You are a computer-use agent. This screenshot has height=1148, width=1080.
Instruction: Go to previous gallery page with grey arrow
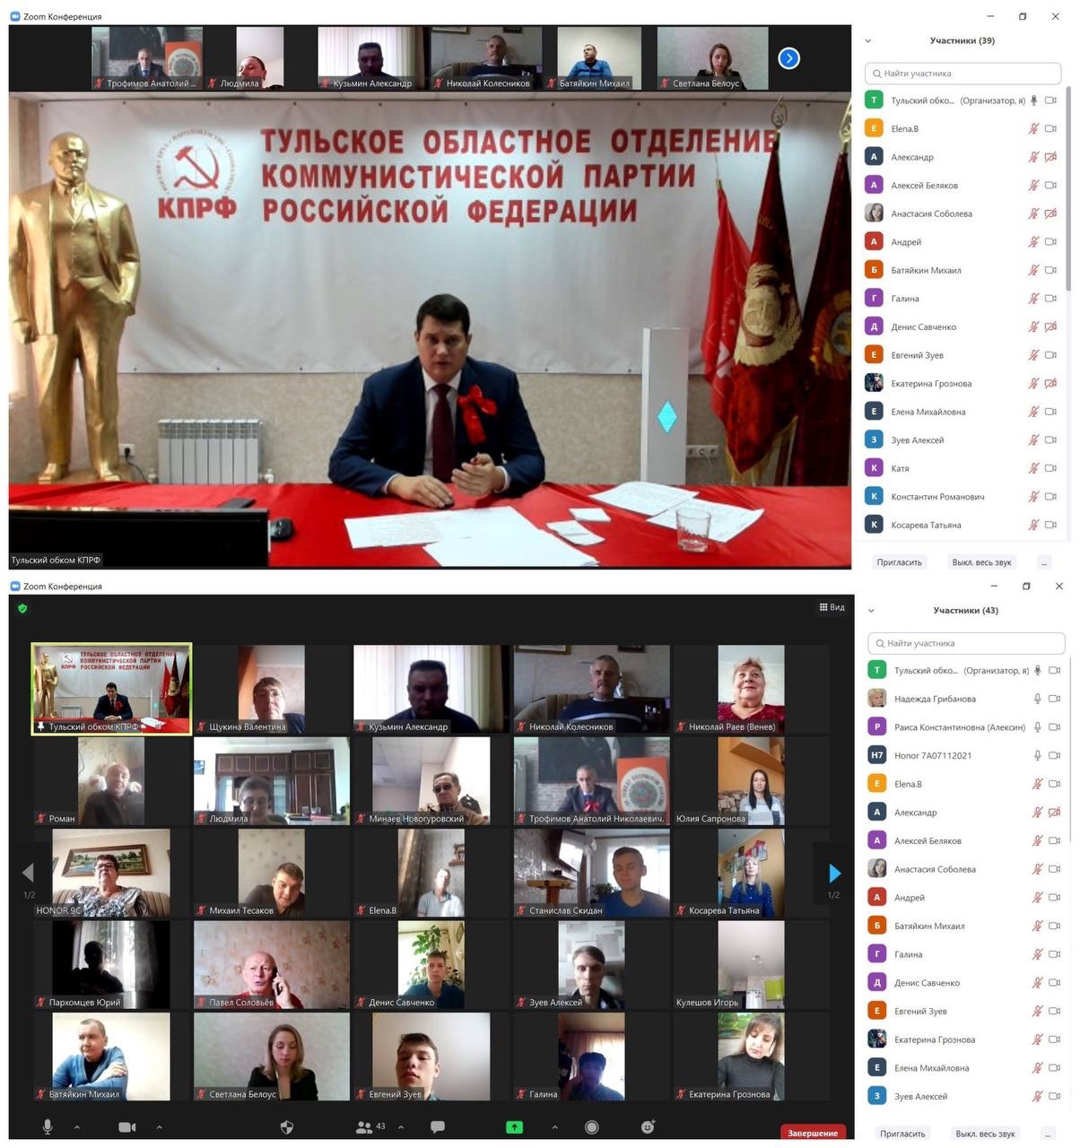(x=28, y=873)
